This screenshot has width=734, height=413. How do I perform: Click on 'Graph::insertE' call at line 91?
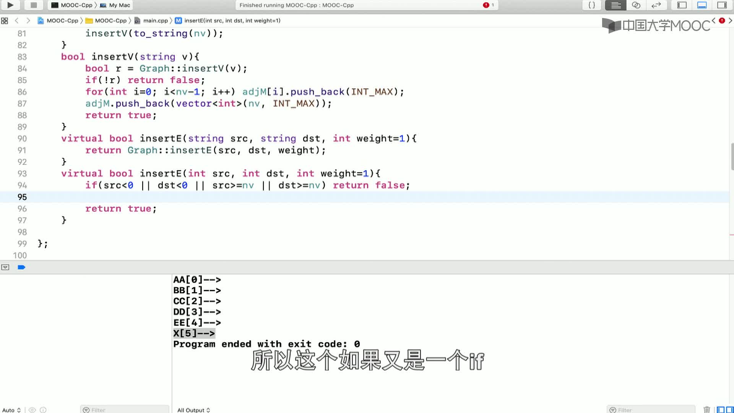click(x=169, y=150)
